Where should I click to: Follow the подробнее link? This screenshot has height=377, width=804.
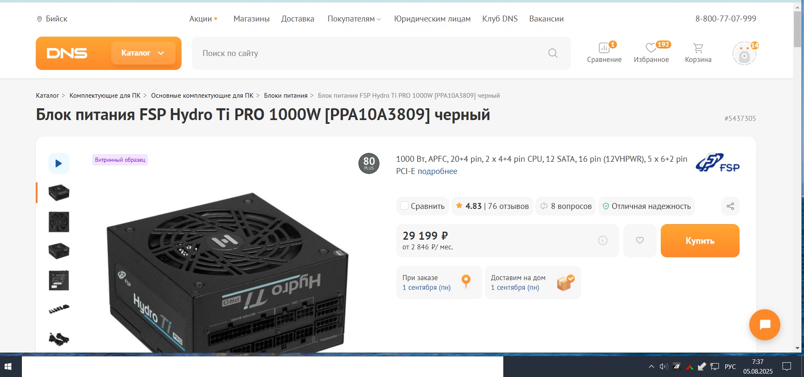[x=437, y=171]
